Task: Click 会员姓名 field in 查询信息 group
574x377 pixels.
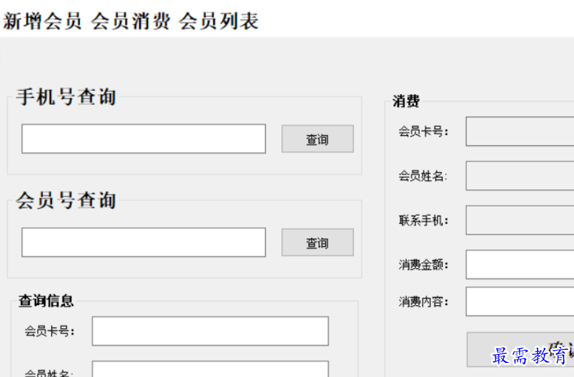Action: coord(210,369)
